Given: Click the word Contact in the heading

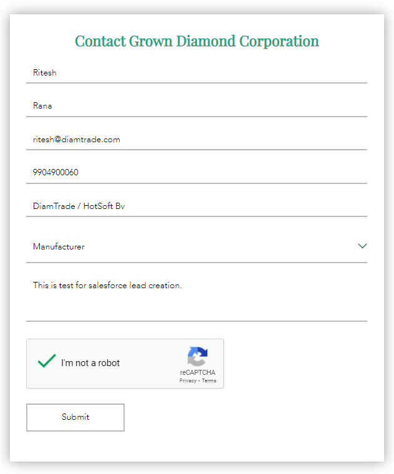Looking at the screenshot, I should [x=100, y=41].
